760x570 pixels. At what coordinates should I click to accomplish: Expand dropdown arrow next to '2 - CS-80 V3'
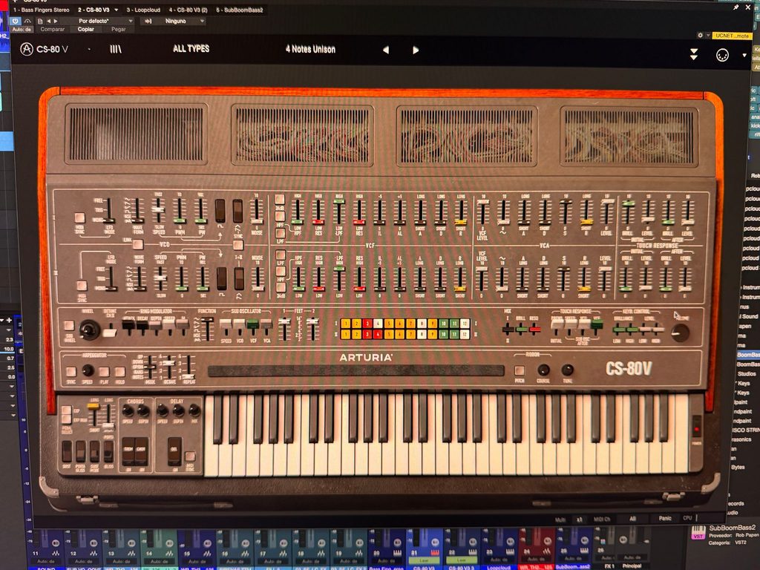(x=117, y=10)
